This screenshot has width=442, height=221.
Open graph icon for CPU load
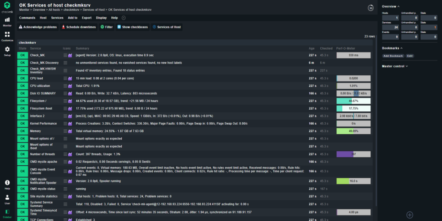coord(70,78)
